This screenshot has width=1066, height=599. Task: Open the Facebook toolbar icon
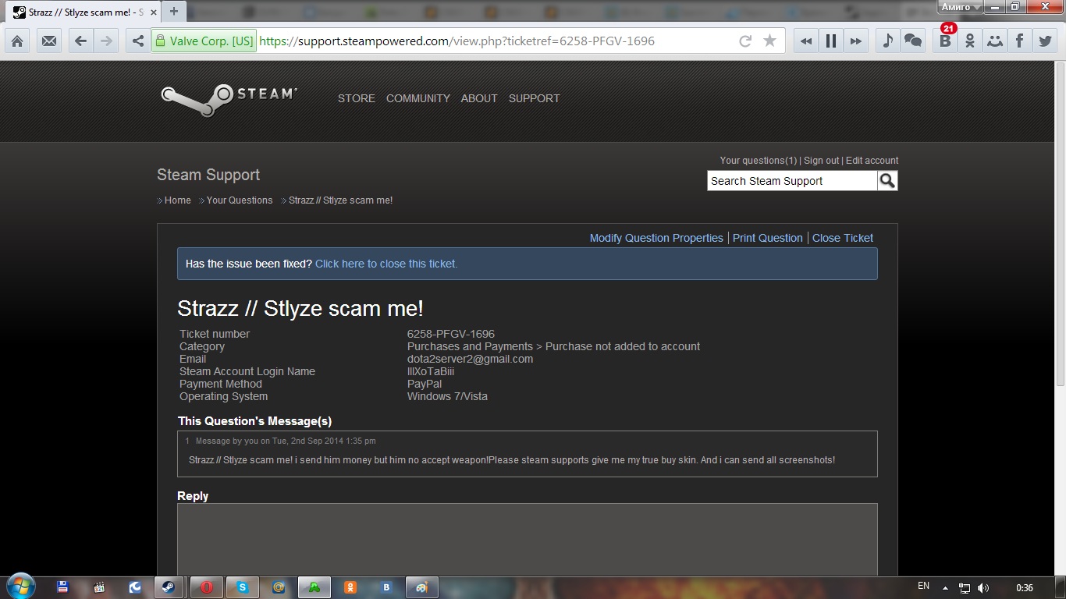(1019, 41)
